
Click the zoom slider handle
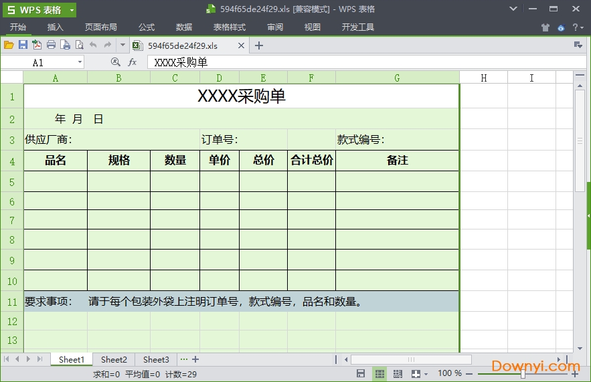(523, 374)
